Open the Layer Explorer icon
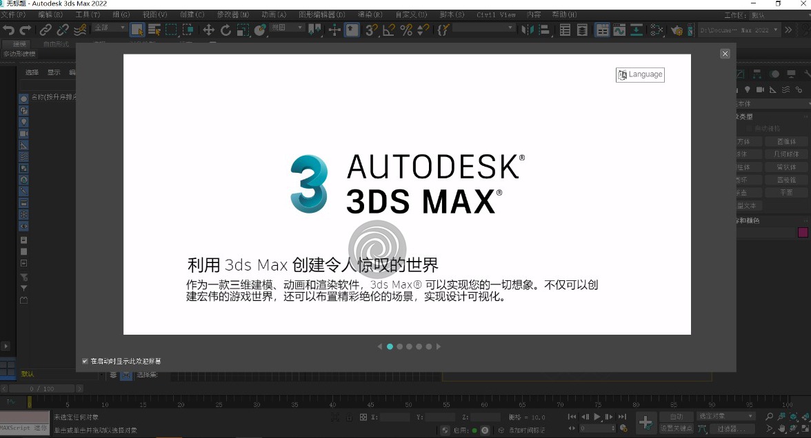The image size is (811, 438). (x=582, y=30)
